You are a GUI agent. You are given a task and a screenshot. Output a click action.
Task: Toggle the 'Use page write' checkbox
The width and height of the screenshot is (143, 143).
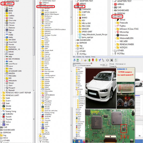pos(110,66)
